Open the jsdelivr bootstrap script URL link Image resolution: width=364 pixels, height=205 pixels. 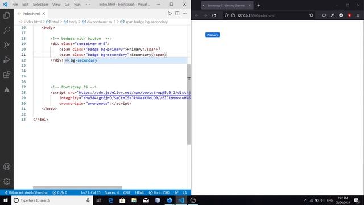(135, 92)
